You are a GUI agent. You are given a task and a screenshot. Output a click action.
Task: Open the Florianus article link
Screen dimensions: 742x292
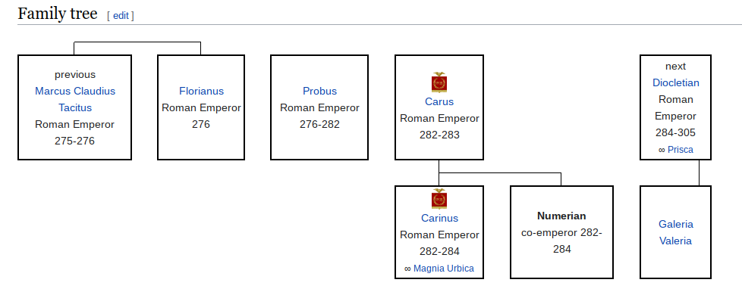click(x=201, y=91)
